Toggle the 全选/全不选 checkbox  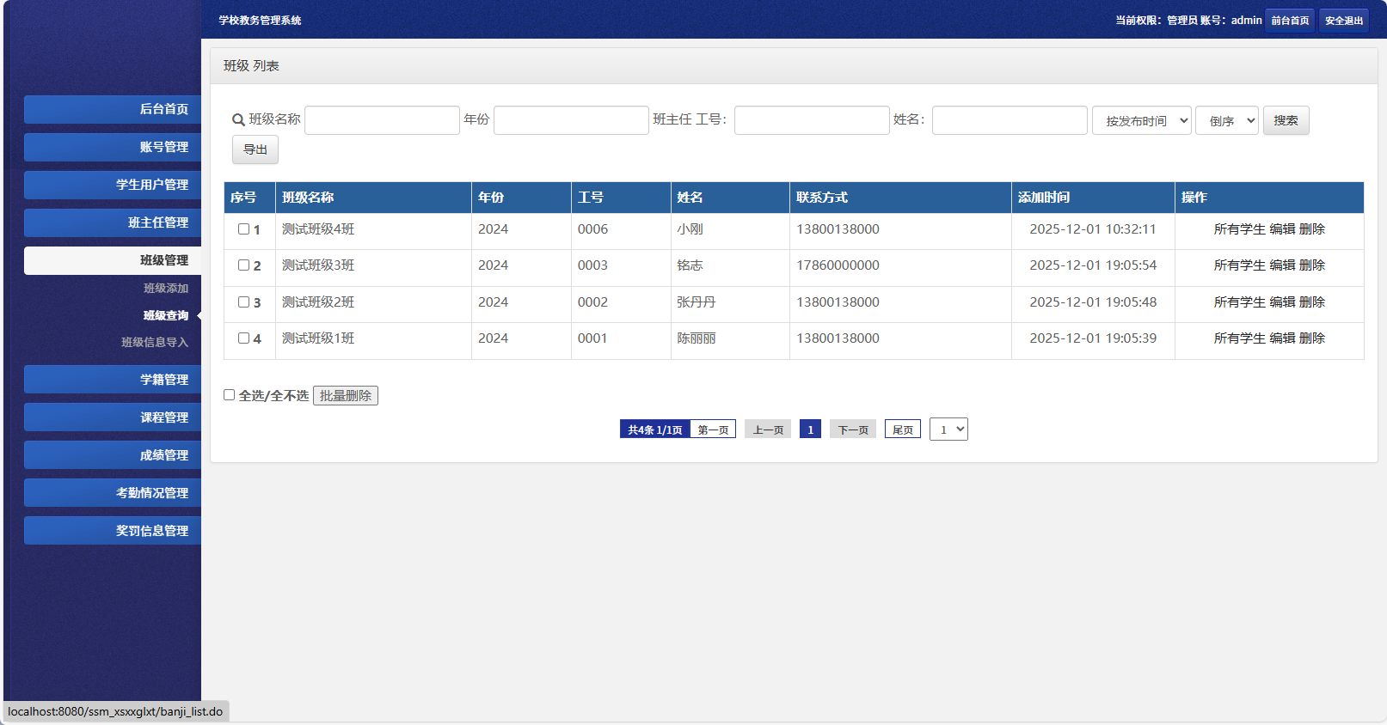pos(230,395)
